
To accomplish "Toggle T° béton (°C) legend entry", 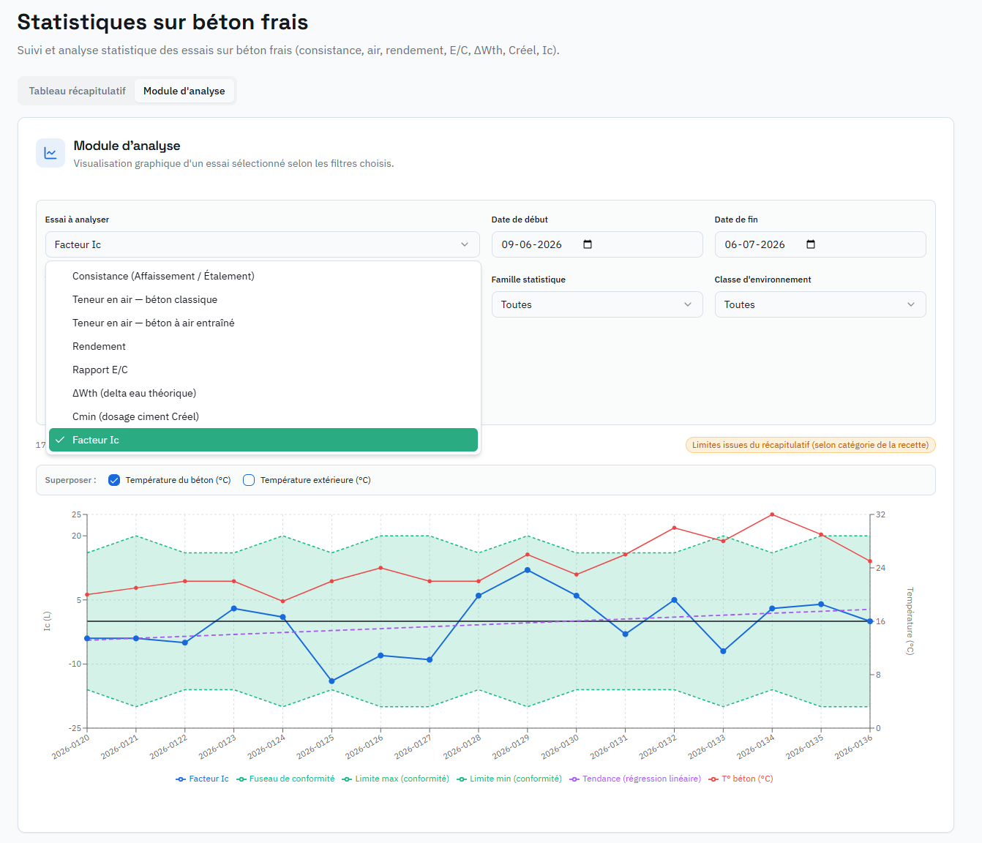I will [x=741, y=779].
